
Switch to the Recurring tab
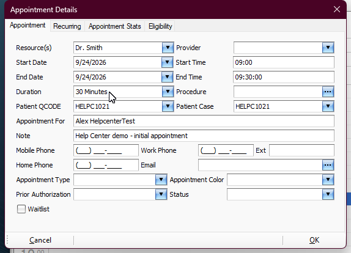click(67, 26)
